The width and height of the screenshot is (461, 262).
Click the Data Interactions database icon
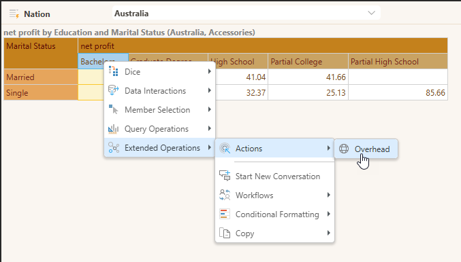pyautogui.click(x=114, y=90)
